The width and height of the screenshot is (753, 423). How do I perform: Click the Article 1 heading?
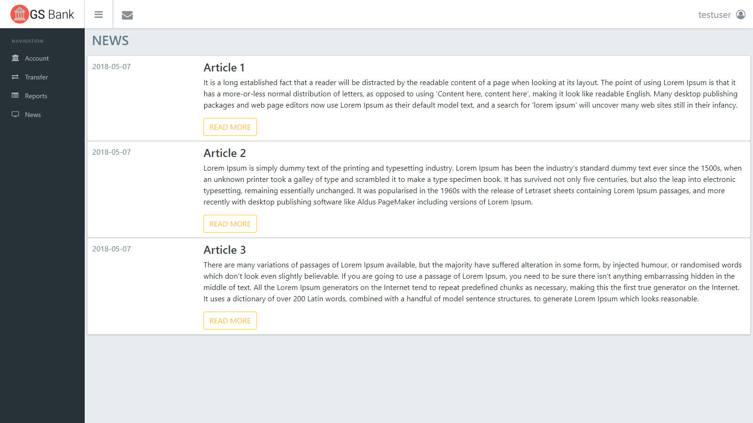click(x=224, y=68)
